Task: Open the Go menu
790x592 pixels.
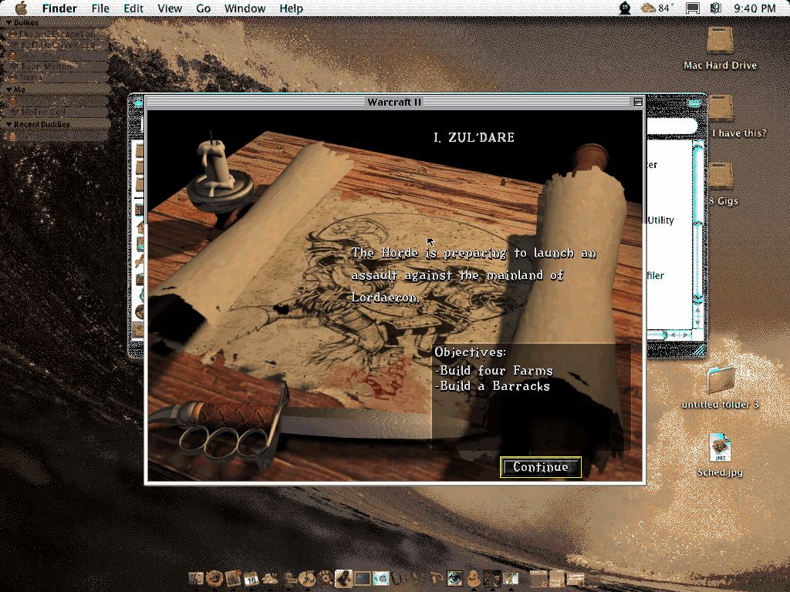Action: (203, 8)
